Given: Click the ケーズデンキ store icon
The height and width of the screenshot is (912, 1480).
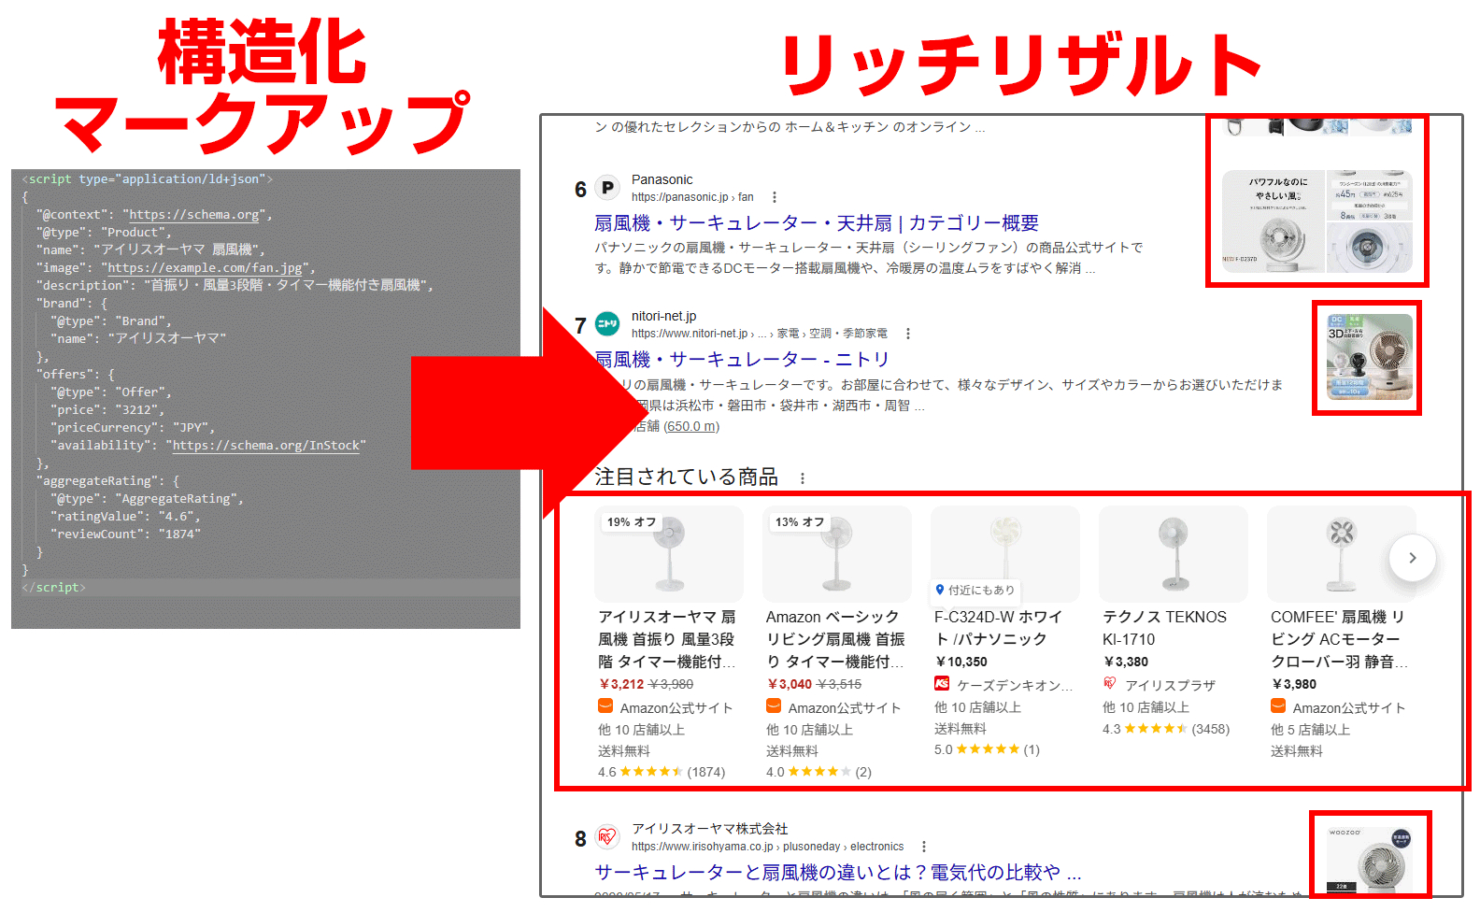Looking at the screenshot, I should (x=942, y=684).
